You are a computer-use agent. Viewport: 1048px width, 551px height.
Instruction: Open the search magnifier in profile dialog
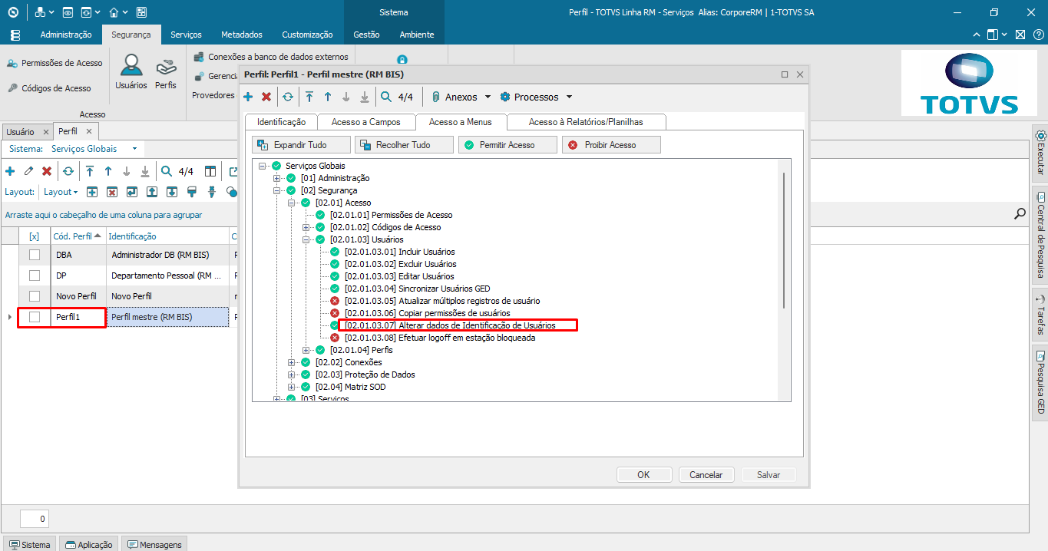[x=386, y=97]
